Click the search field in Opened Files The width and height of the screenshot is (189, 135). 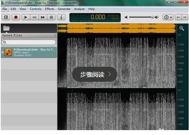(29, 42)
